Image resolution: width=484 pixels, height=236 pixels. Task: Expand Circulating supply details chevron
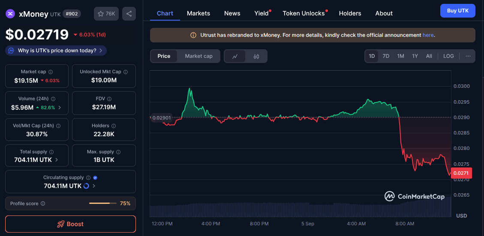click(x=94, y=186)
